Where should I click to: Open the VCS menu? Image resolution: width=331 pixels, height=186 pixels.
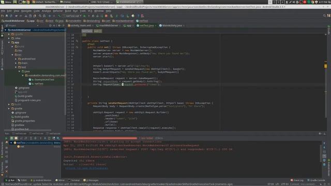(x=90, y=11)
